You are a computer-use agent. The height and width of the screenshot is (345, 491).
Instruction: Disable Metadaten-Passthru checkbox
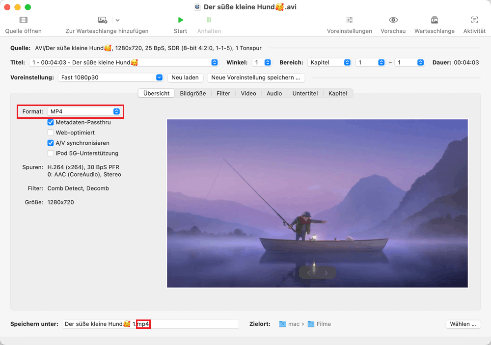tap(51, 122)
